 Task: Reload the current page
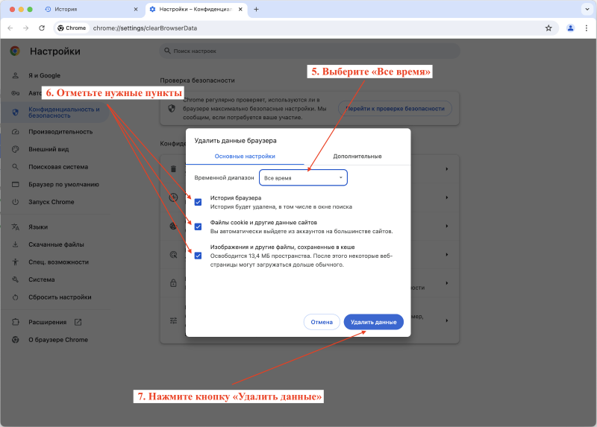(x=42, y=28)
